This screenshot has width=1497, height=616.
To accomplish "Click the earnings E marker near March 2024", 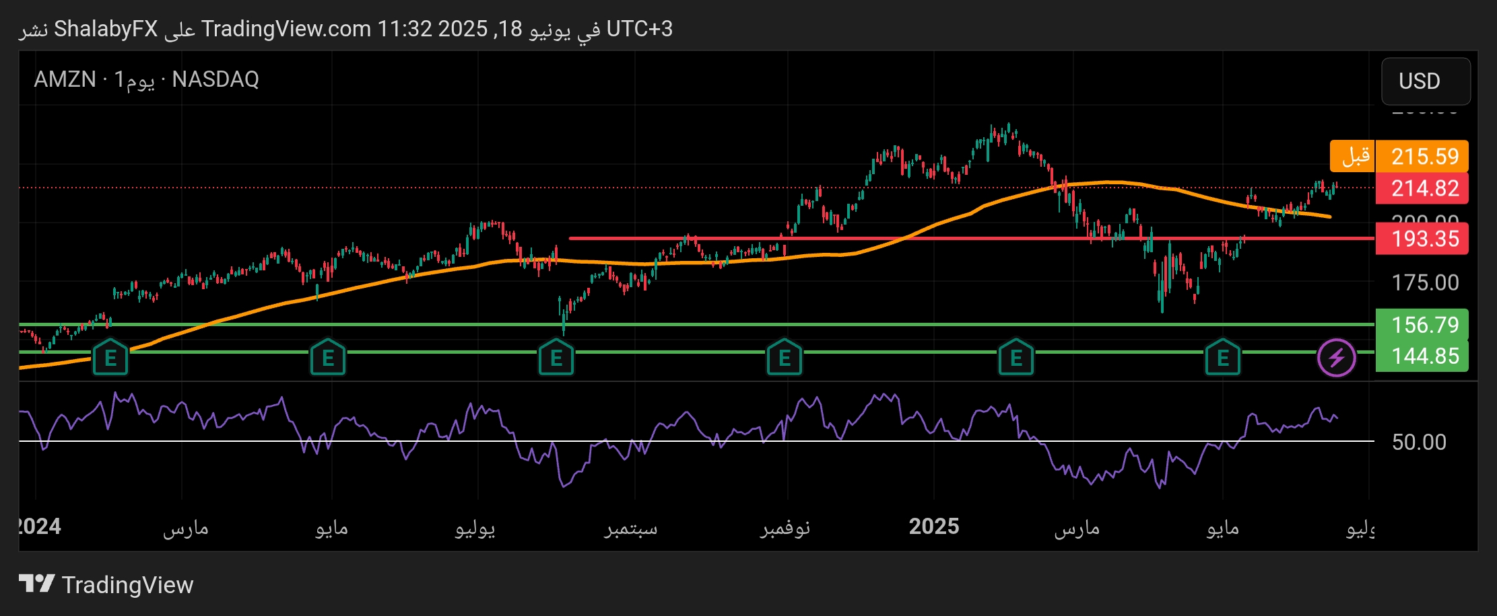I will pos(110,358).
